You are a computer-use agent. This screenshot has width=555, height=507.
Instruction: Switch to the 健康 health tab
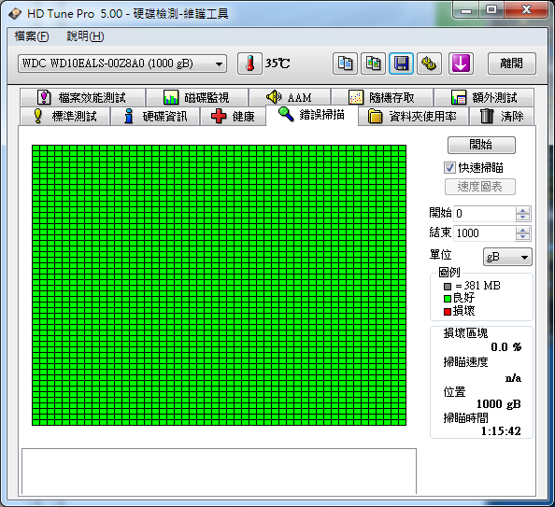[233, 117]
